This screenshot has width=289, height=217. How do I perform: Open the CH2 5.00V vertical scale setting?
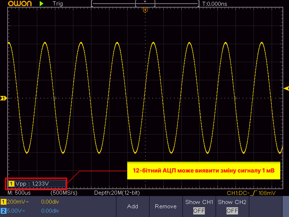coord(18,210)
